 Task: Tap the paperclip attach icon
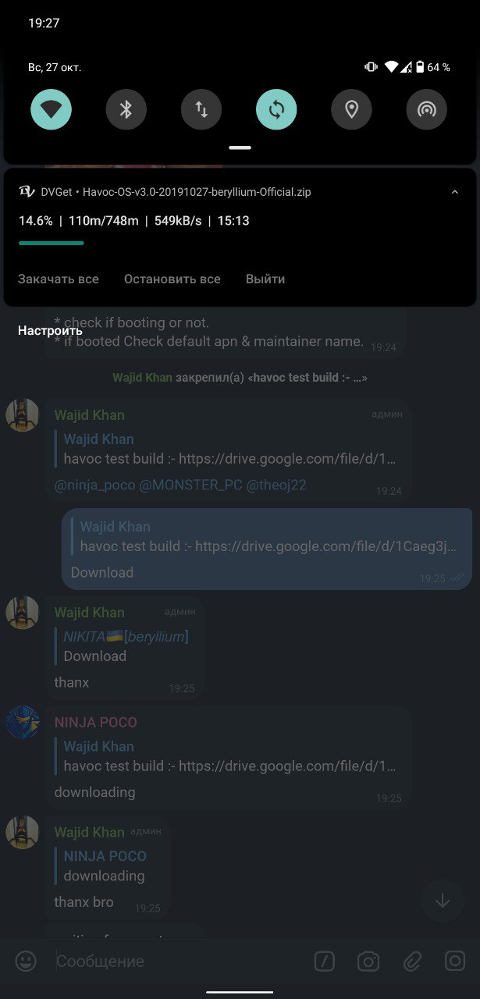pos(412,961)
